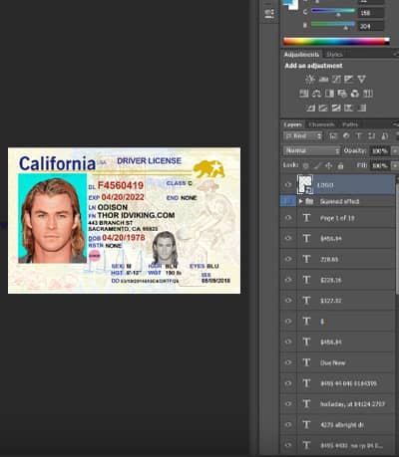Add an Invert adjustment layer
This screenshot has width=399, height=457.
tap(310, 108)
